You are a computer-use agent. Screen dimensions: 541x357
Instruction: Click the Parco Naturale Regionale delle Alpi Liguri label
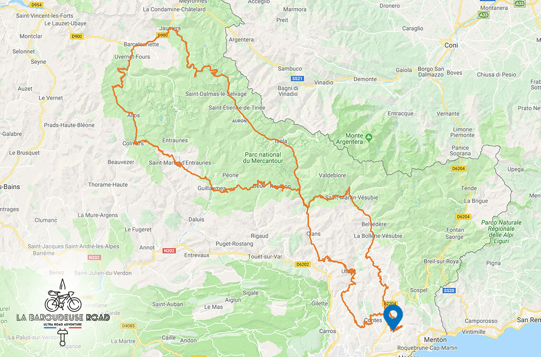pos(501,232)
